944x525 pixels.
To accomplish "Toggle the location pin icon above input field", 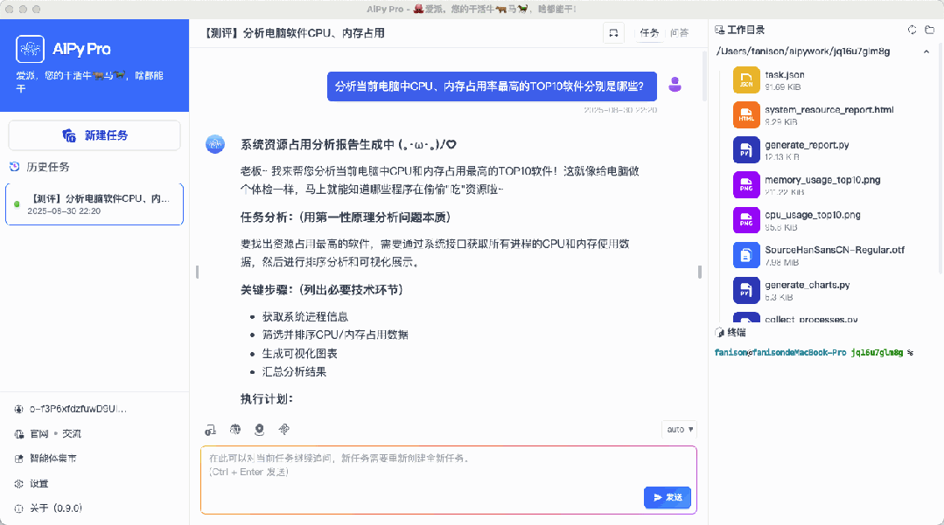I will 258,430.
